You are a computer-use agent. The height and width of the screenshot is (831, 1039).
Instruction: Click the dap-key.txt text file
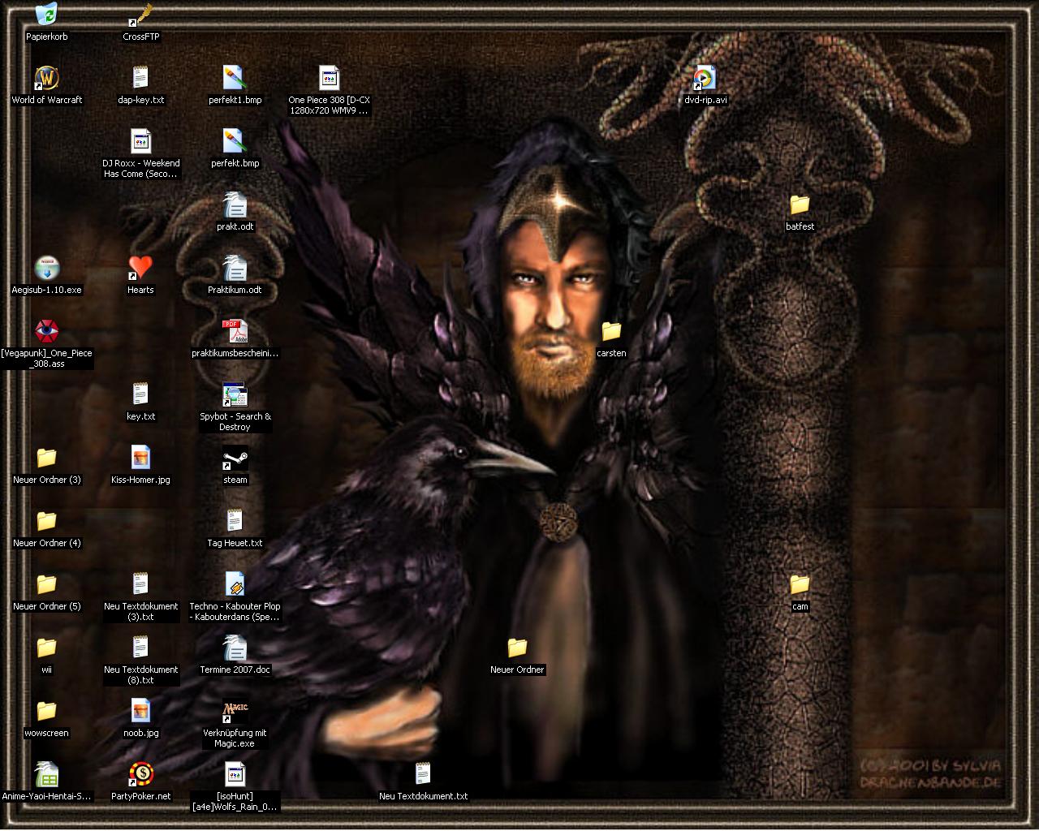point(141,79)
